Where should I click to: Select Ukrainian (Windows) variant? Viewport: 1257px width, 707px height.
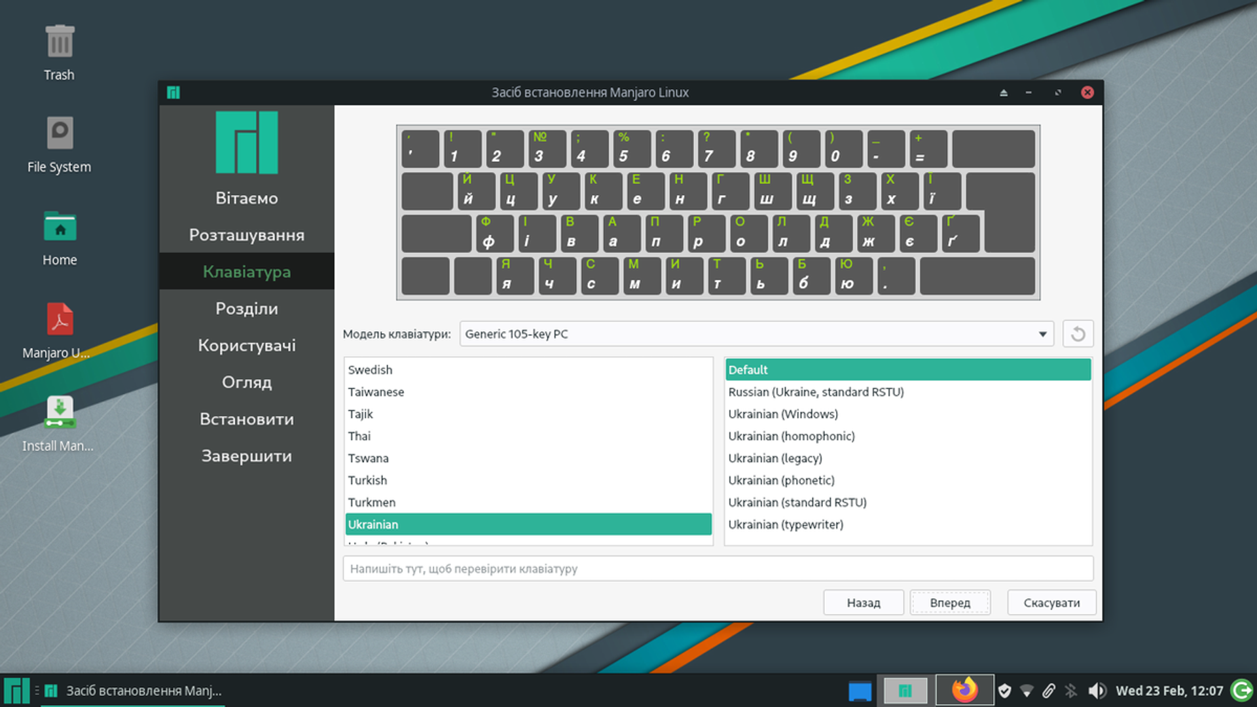click(x=908, y=414)
